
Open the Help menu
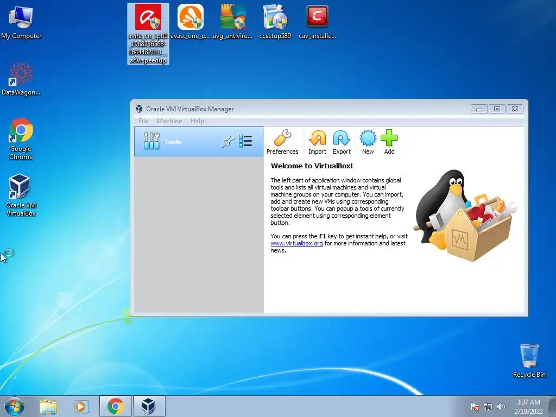[197, 121]
